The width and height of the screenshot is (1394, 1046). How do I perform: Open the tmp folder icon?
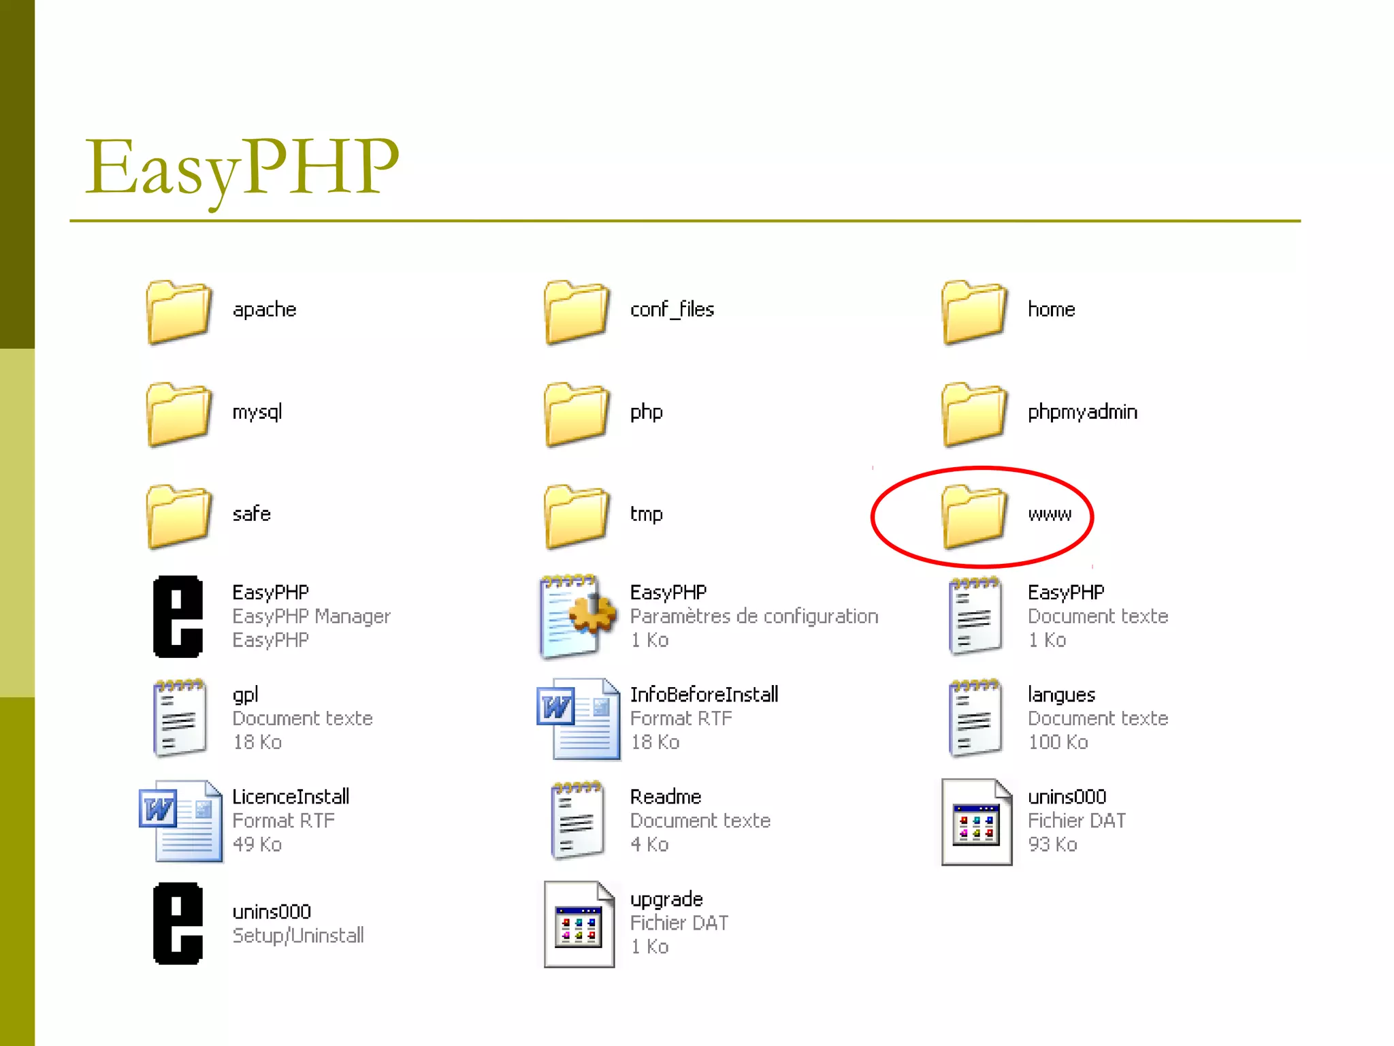pyautogui.click(x=577, y=516)
